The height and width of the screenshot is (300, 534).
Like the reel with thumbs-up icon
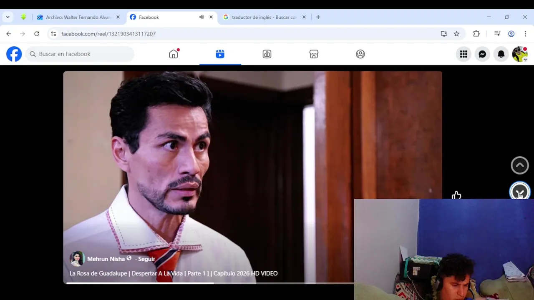(x=456, y=195)
